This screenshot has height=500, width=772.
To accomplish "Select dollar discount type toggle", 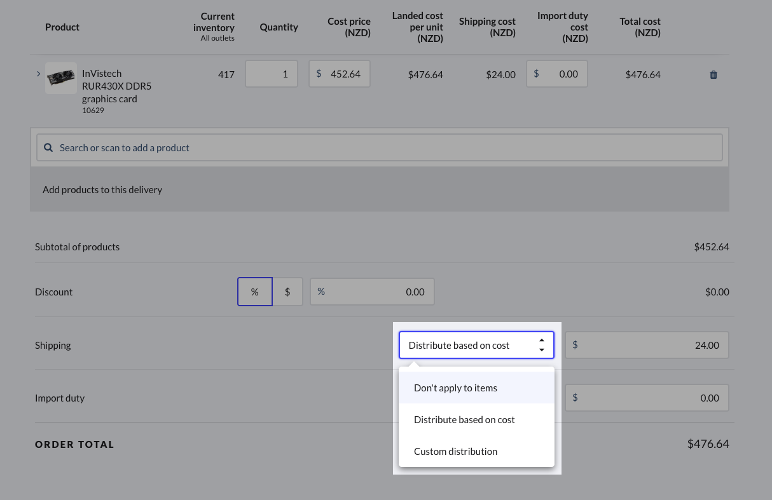I will click(287, 292).
